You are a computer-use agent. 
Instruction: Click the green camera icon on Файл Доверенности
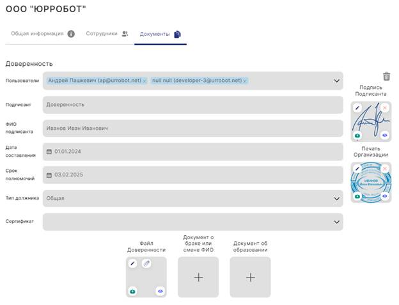pyautogui.click(x=133, y=291)
